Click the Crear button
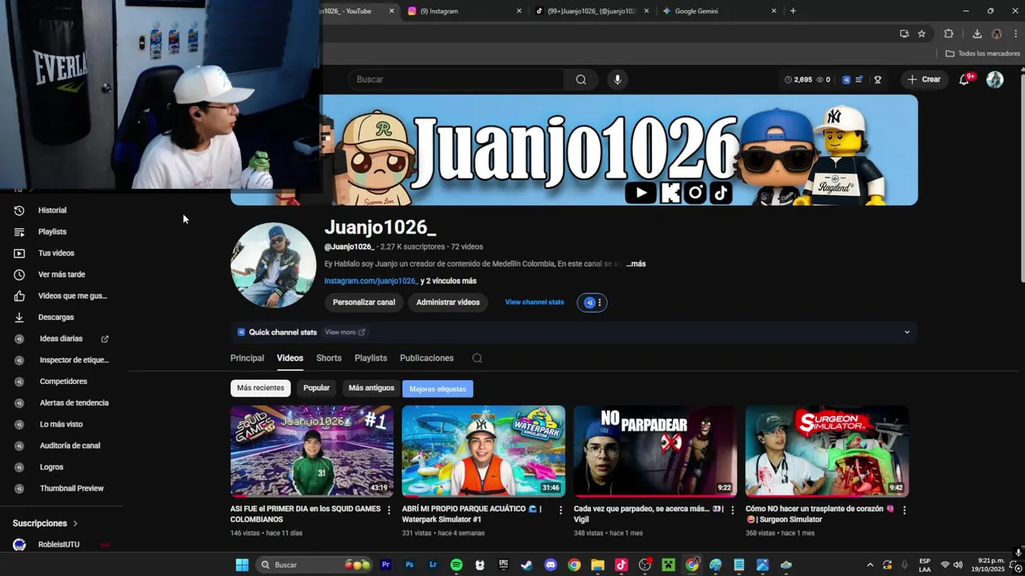The width and height of the screenshot is (1025, 576). pos(923,79)
